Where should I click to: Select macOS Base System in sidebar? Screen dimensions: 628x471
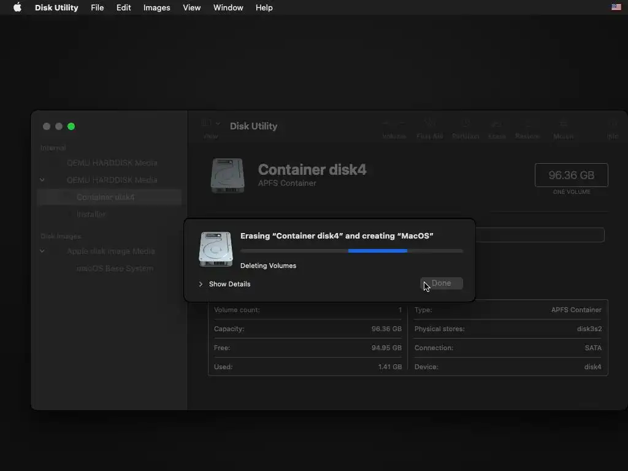[x=109, y=269]
